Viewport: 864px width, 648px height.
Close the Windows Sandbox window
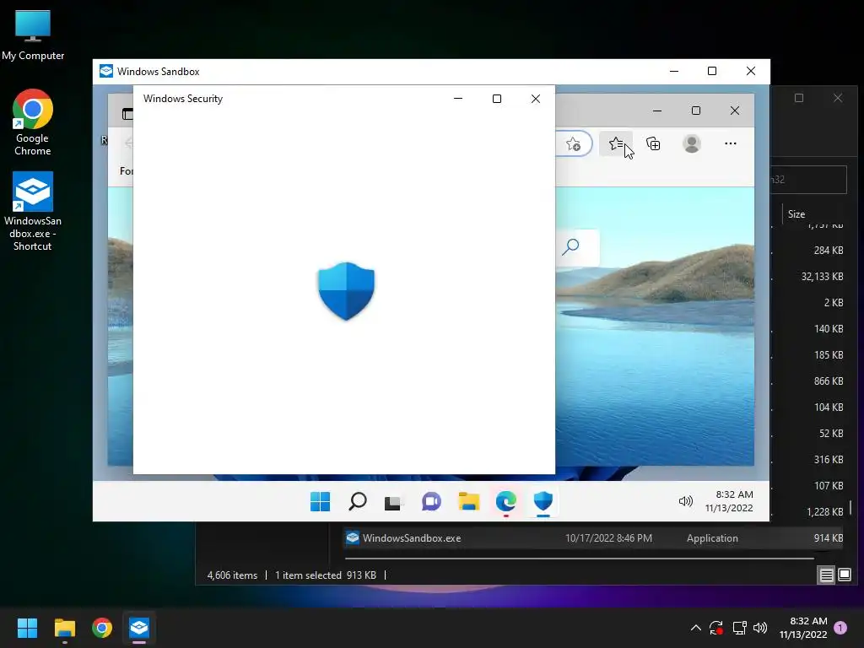[x=750, y=71]
